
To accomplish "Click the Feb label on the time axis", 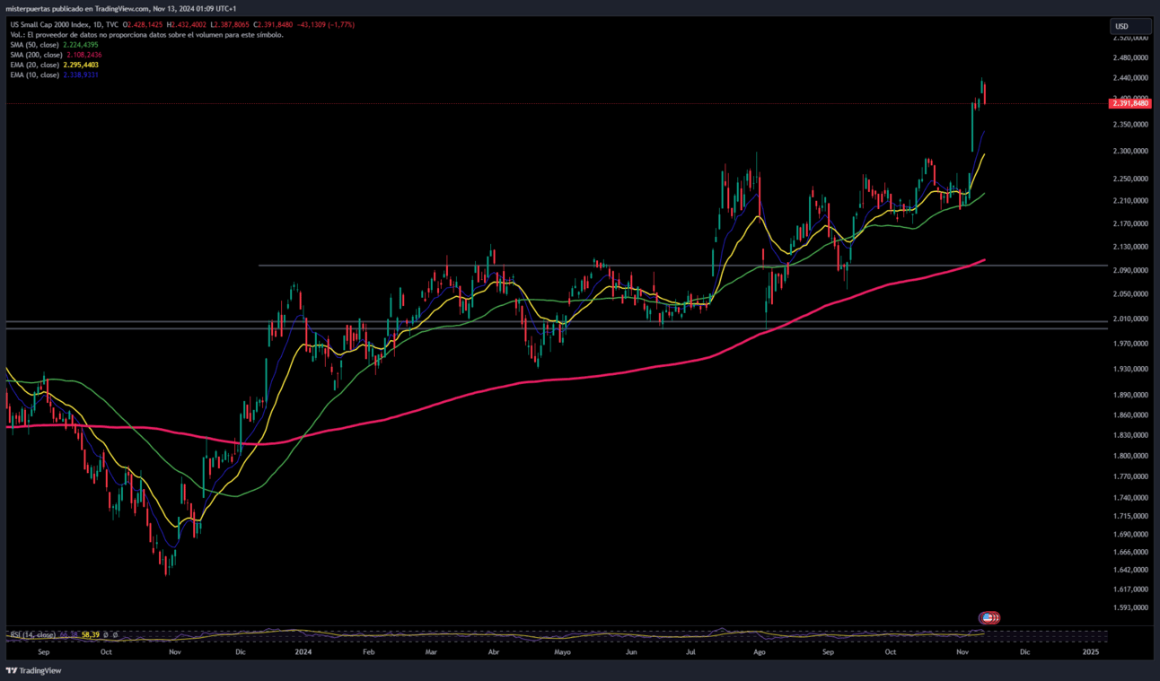I will pos(368,652).
